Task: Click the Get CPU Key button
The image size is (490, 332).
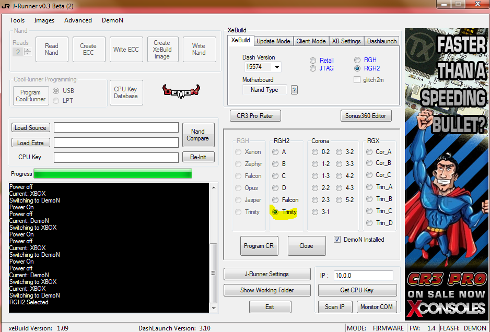Action: pyautogui.click(x=357, y=290)
